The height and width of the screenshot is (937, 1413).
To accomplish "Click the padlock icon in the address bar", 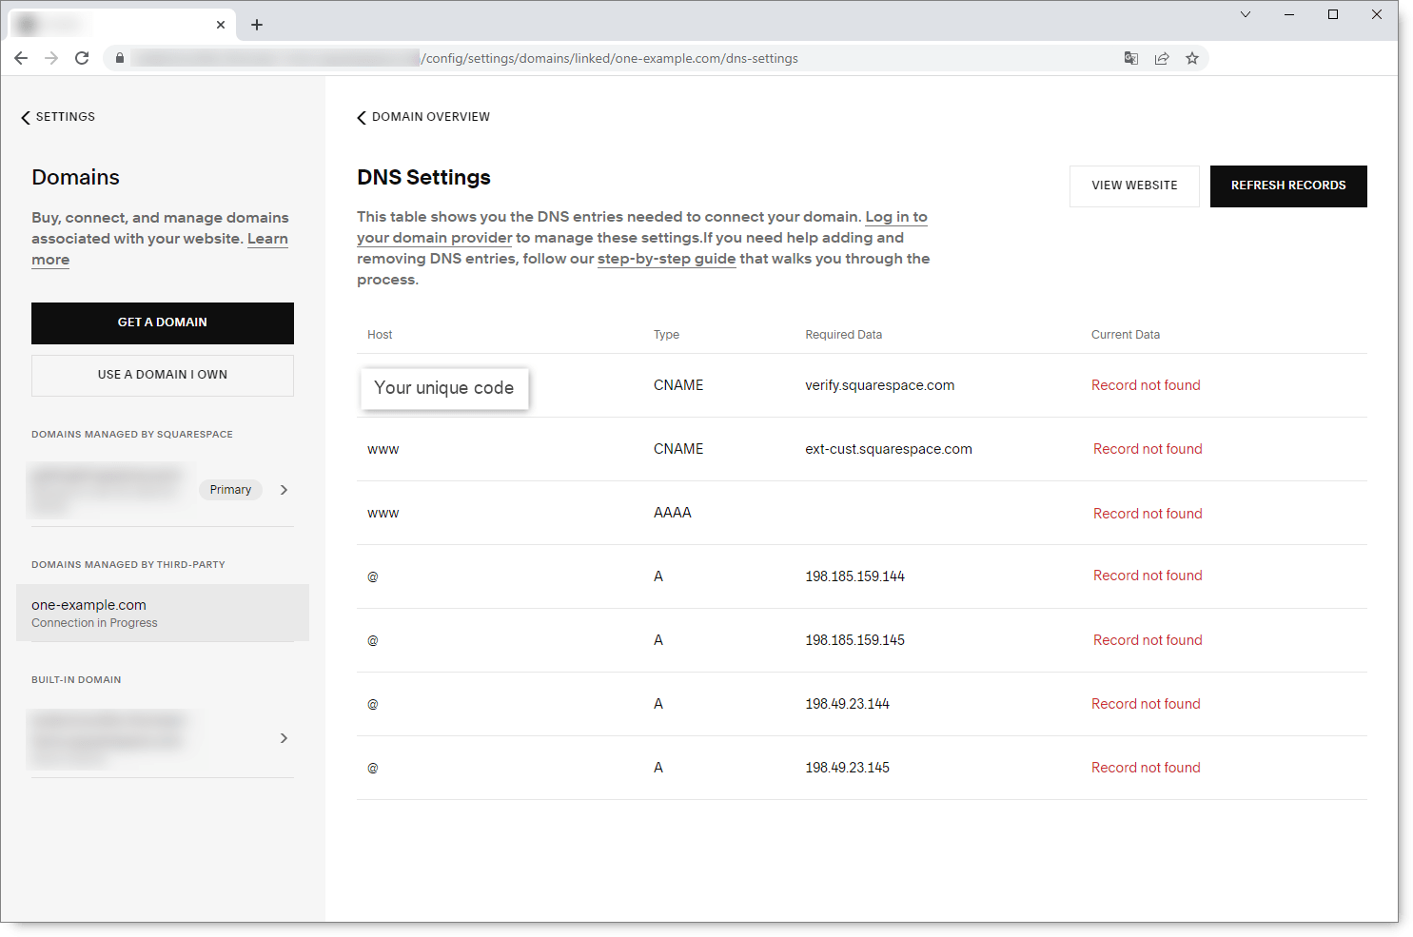I will coord(119,58).
